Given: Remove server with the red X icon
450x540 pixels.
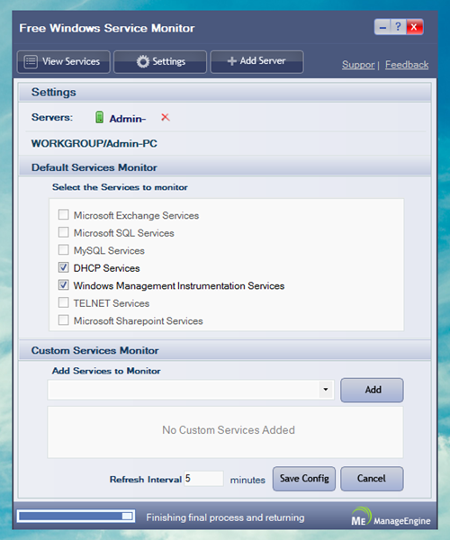Looking at the screenshot, I should point(166,117).
